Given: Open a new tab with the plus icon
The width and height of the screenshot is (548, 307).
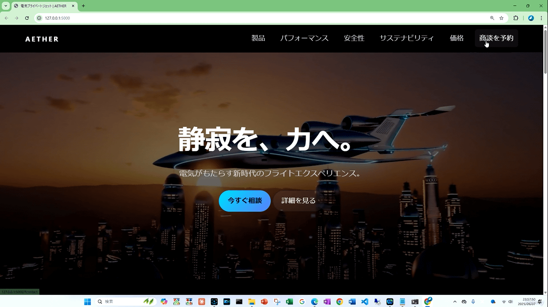Looking at the screenshot, I should [83, 6].
